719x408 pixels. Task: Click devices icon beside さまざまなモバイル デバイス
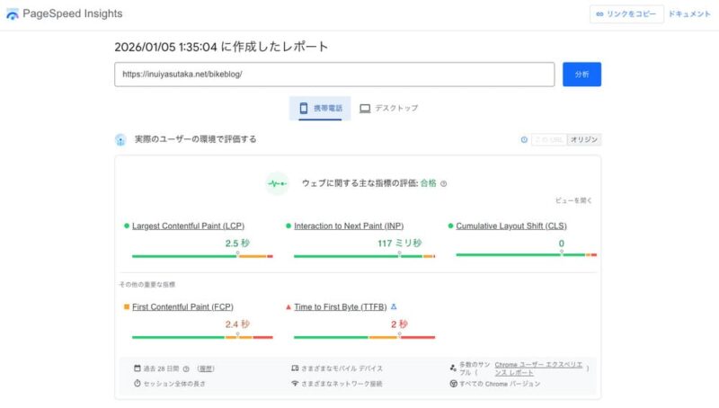click(x=295, y=368)
